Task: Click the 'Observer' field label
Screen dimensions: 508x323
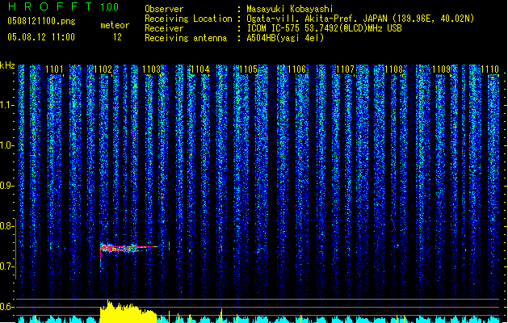Action: 164,9
